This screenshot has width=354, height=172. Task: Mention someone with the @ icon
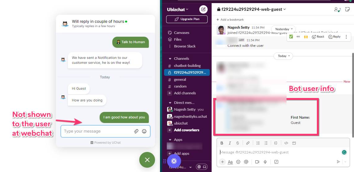pyautogui.click(x=246, y=162)
